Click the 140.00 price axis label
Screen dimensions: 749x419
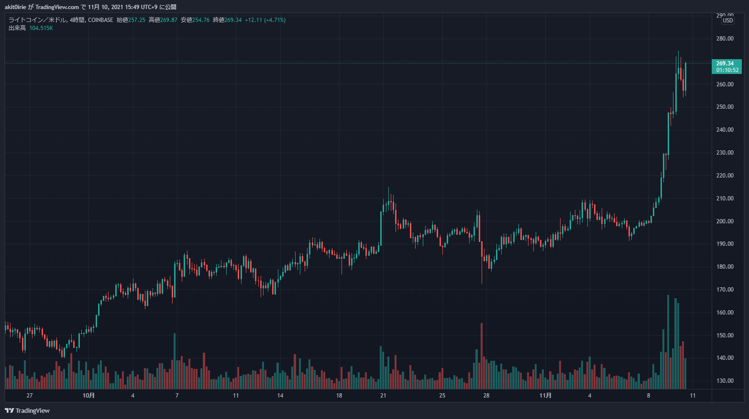click(x=725, y=358)
